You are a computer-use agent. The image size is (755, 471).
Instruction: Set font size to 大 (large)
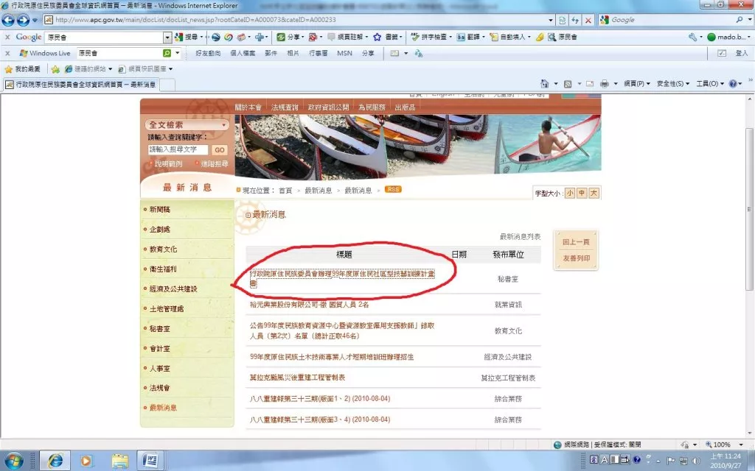tap(594, 193)
